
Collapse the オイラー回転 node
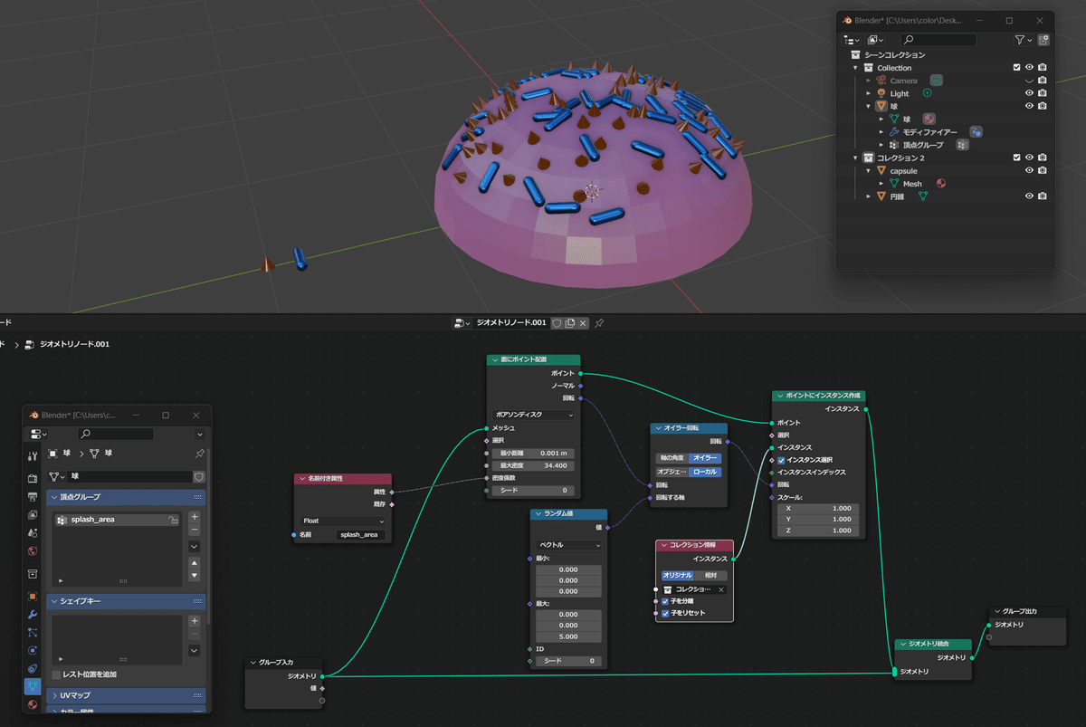659,428
